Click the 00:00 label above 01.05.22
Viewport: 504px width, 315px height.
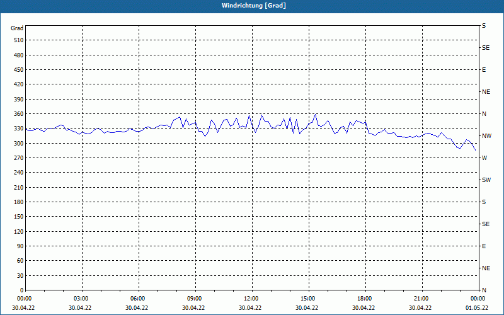point(478,299)
